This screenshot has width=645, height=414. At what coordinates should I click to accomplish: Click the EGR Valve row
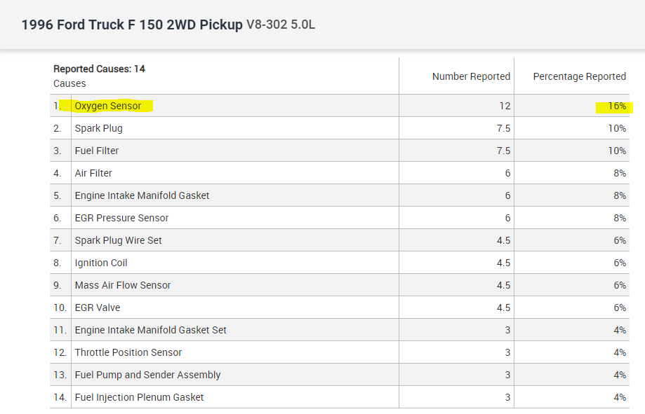98,308
